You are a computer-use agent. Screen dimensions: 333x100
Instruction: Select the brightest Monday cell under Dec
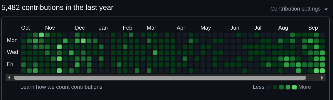click(x=83, y=41)
